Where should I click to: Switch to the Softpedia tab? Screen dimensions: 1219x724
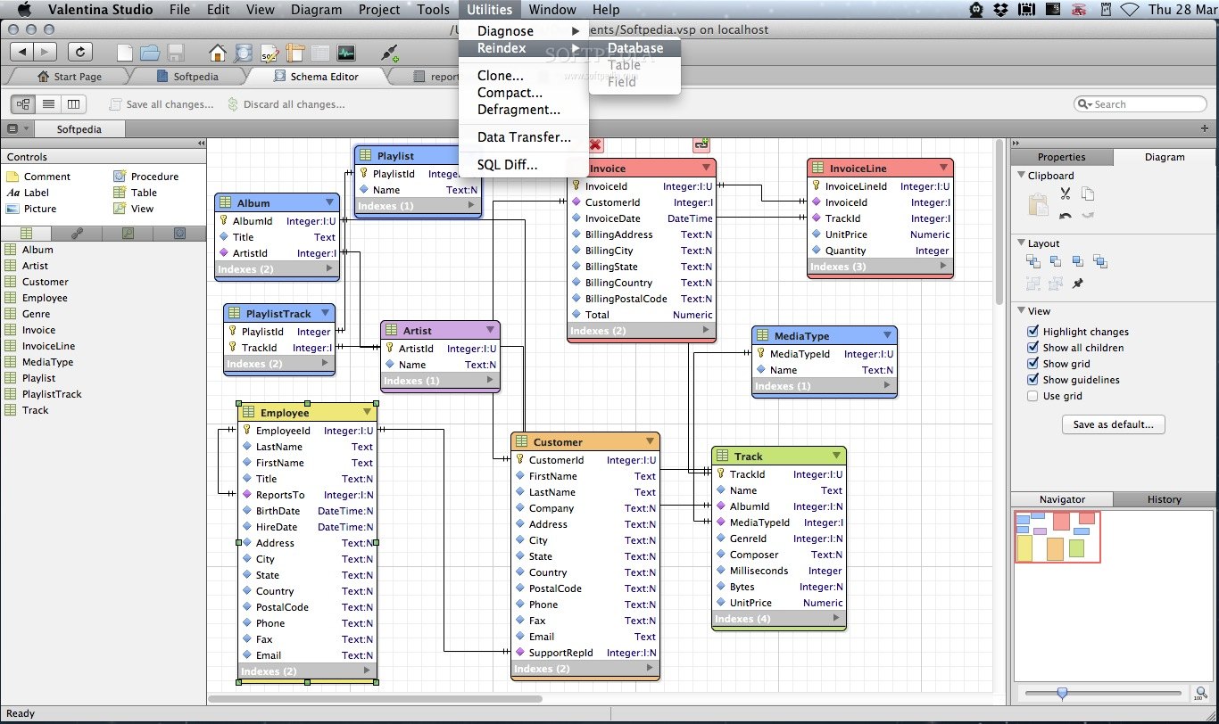196,76
